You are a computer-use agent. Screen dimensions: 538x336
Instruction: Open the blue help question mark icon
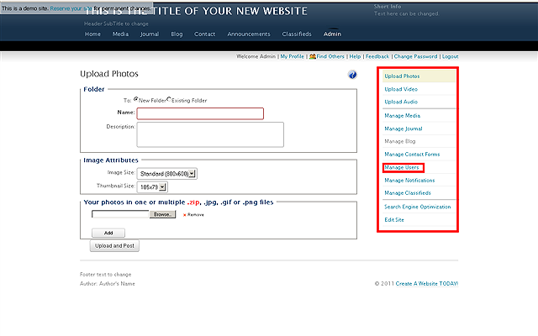pos(353,76)
